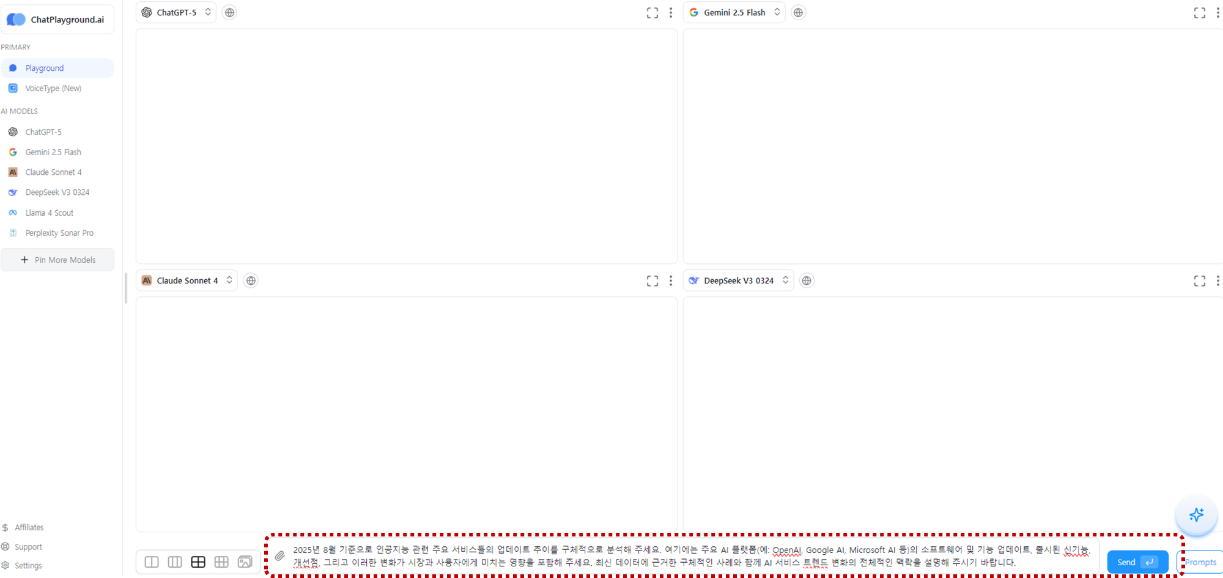Open the DeepSeek V3 0324 model dropdown in panel header
The image size is (1223, 578).
point(738,280)
